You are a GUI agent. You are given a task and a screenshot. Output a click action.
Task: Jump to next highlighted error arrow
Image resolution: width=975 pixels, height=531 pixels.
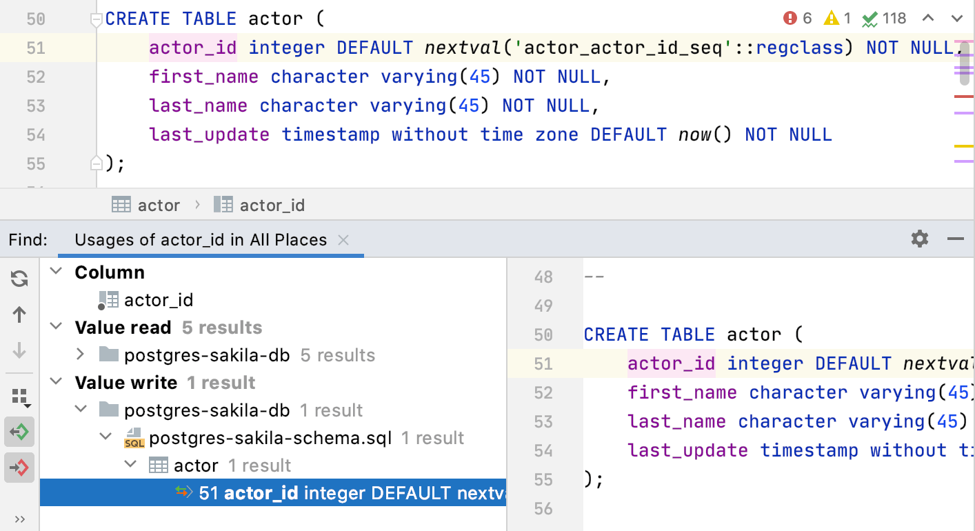pos(957,19)
